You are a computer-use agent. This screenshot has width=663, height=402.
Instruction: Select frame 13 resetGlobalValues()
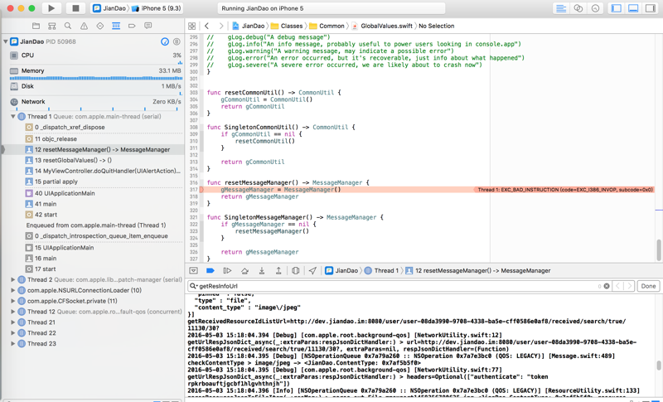[x=73, y=160]
